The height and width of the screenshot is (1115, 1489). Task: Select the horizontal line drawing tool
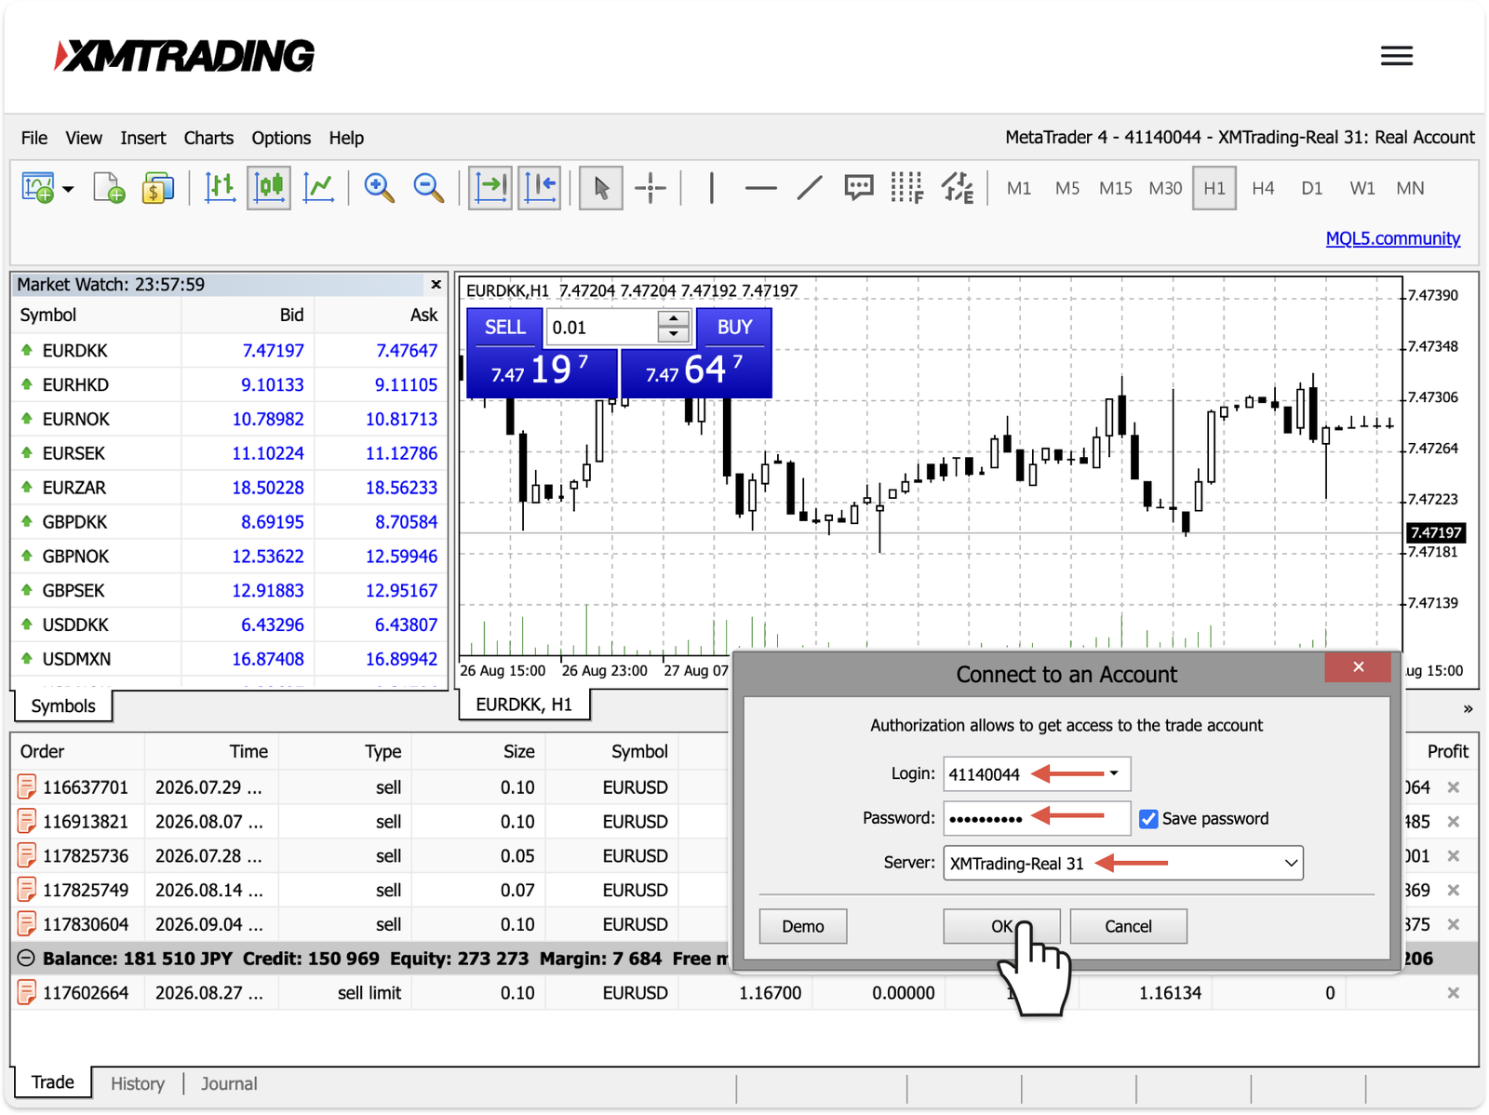(x=760, y=188)
